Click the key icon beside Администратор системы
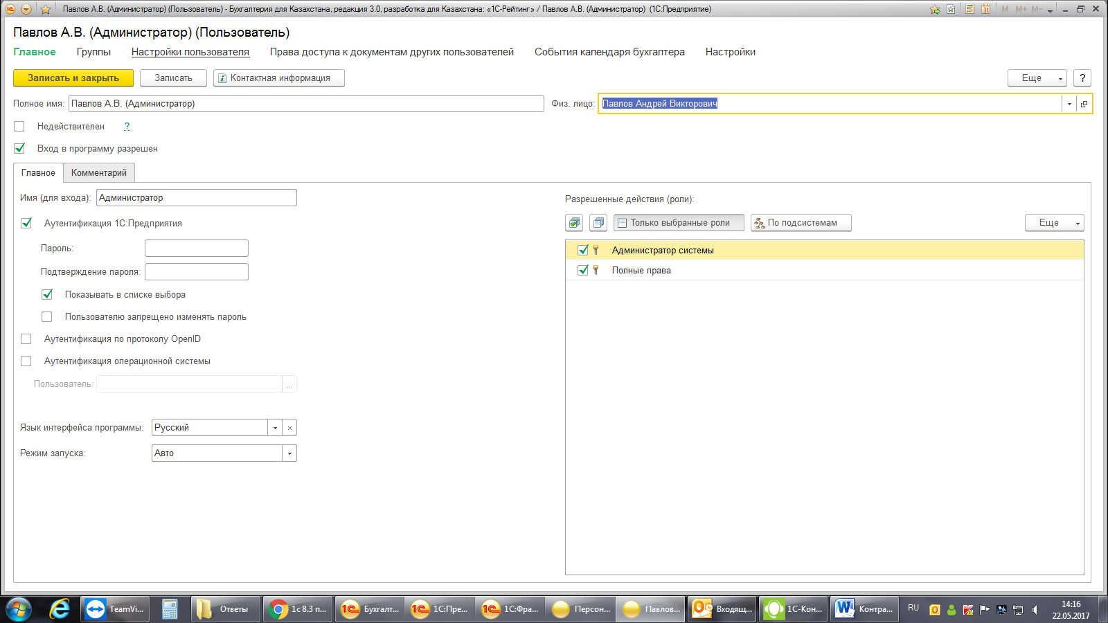The height and width of the screenshot is (623, 1108). click(596, 250)
